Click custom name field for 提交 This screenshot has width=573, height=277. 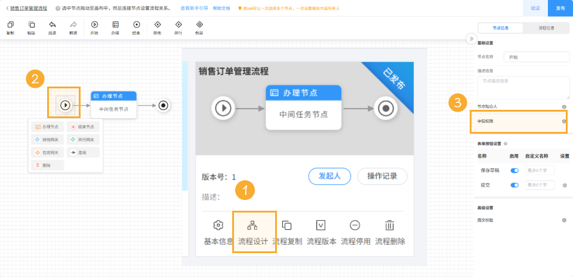(540, 185)
